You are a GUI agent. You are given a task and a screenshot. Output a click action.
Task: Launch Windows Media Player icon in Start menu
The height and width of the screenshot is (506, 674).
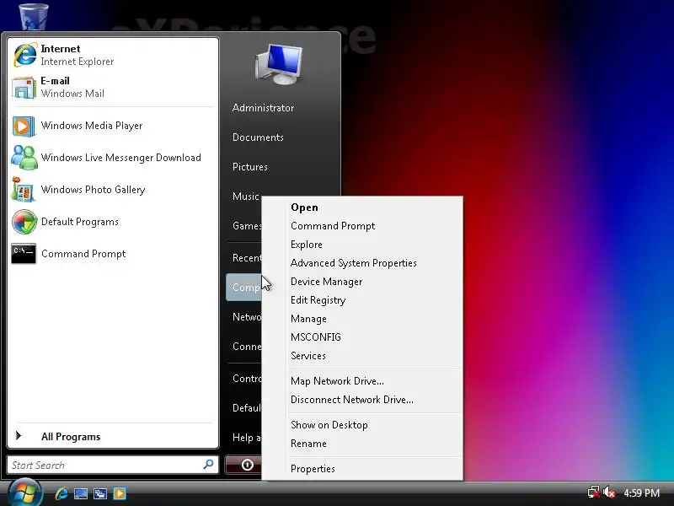pyautogui.click(x=24, y=126)
